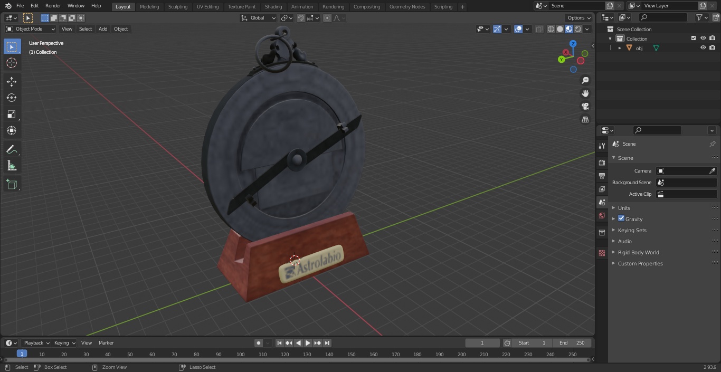Open the Output properties tab

click(x=602, y=176)
